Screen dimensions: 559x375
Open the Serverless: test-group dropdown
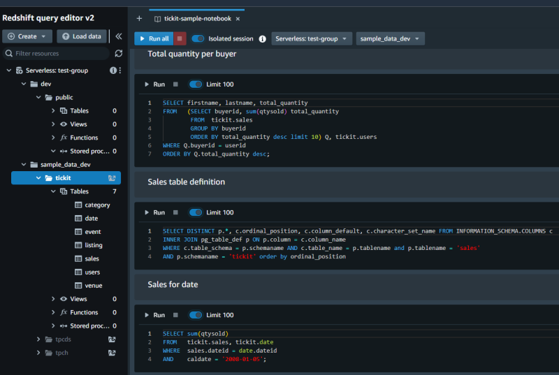pos(312,39)
